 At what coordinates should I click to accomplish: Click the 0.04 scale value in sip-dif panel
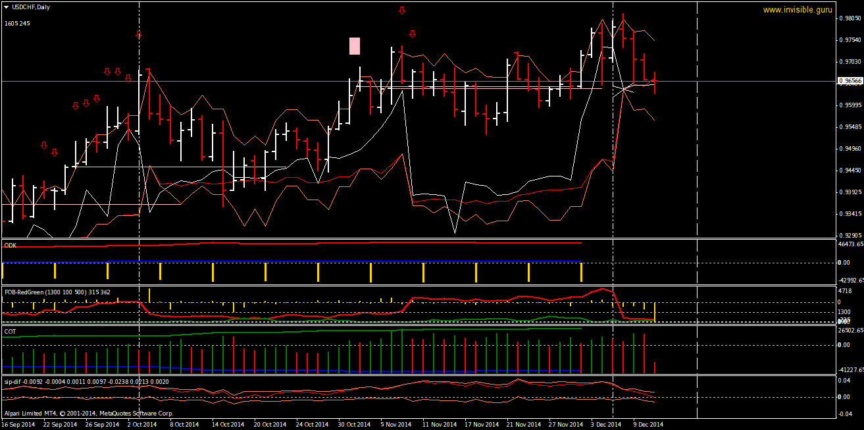click(x=844, y=381)
